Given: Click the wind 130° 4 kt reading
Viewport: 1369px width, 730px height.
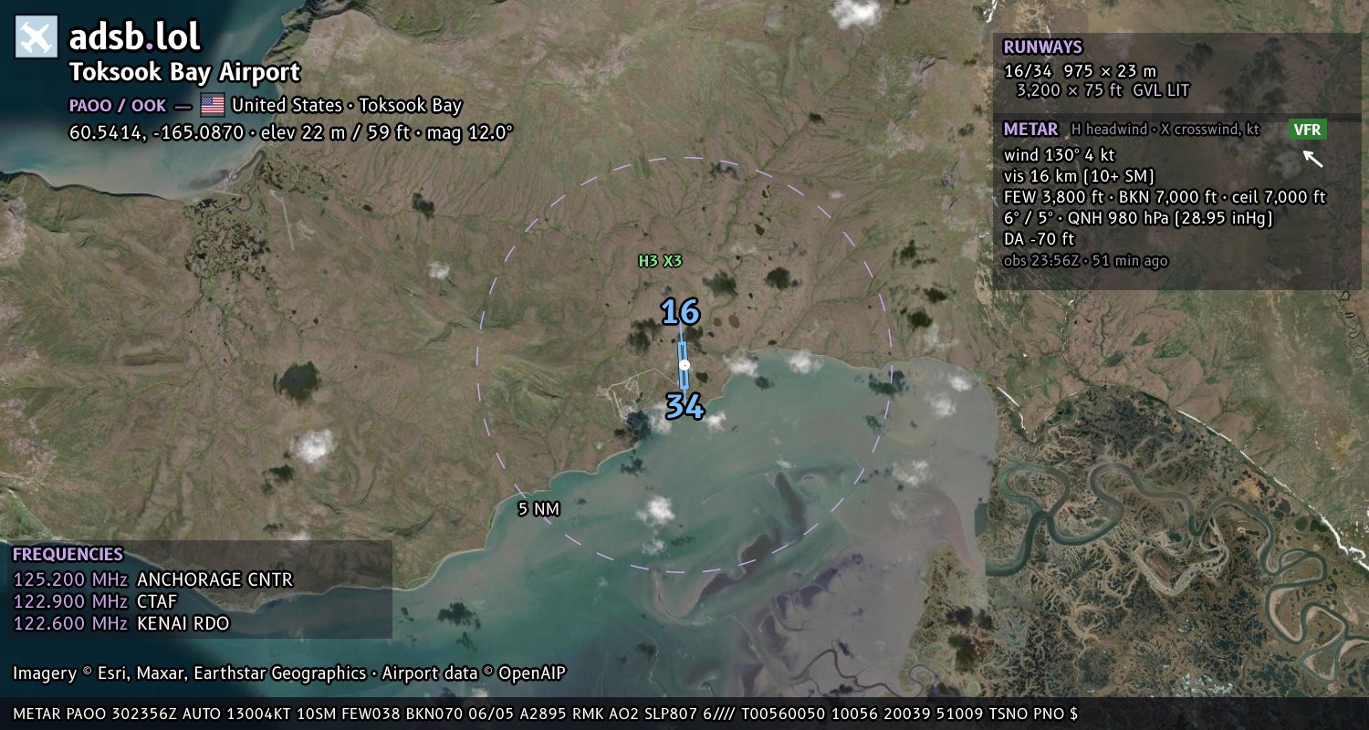Looking at the screenshot, I should (x=1059, y=154).
